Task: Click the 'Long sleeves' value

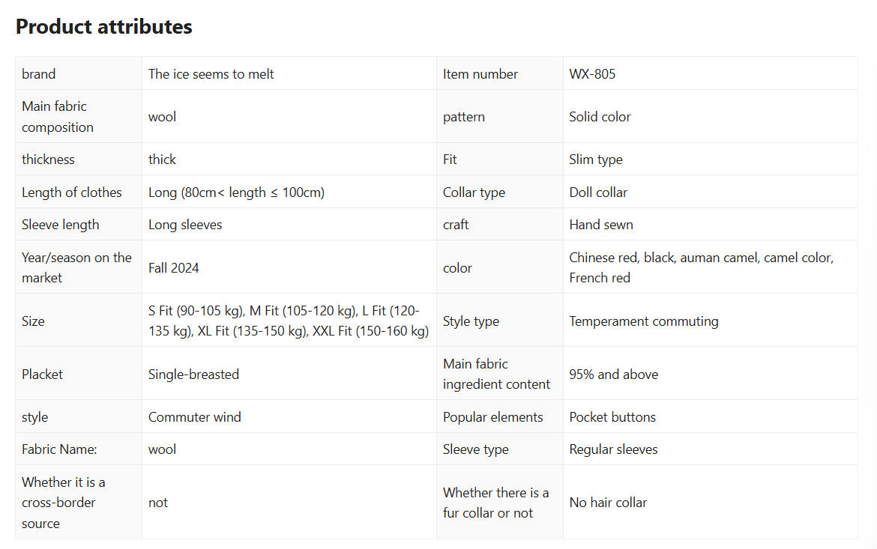Action: [x=185, y=225]
